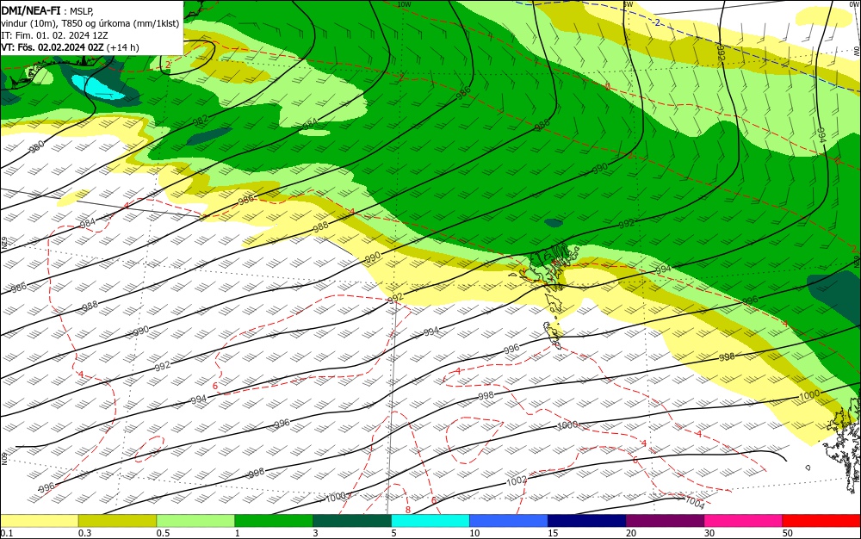Click the cyan precipitation patch on the map
Viewport: 861px width, 539px height.
[x=96, y=87]
